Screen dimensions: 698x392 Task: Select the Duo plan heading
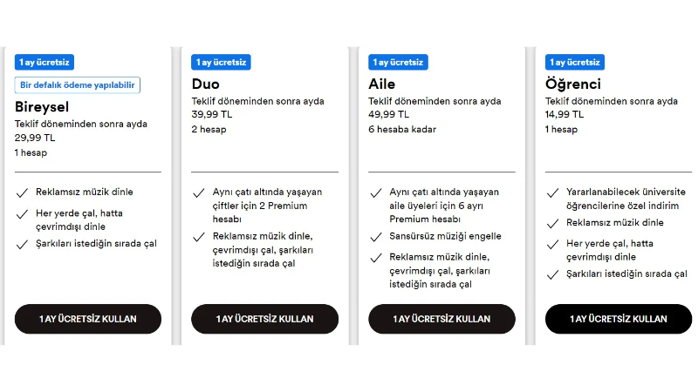pyautogui.click(x=206, y=84)
